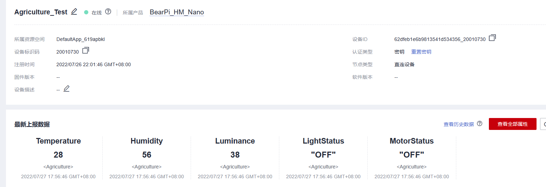
Task: Click the green online status dot
Action: [x=86, y=12]
